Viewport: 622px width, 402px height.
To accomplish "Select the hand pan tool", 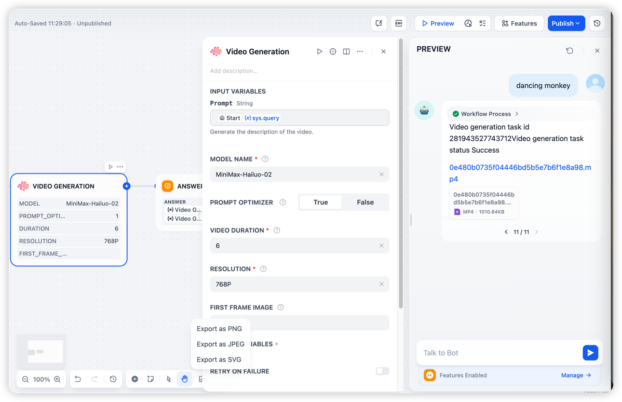I will [185, 379].
